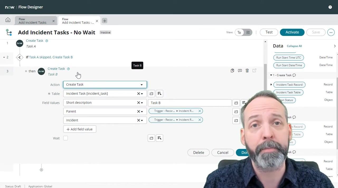Add a new step with plus circle
Viewport: 338px width, 188px height.
41,170
